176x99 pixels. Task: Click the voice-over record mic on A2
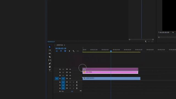click(77, 85)
